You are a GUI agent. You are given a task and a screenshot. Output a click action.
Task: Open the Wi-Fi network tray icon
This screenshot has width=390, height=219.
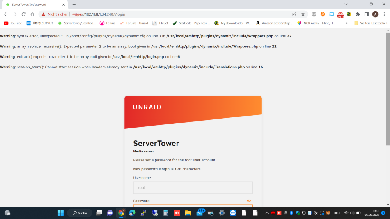346,213
